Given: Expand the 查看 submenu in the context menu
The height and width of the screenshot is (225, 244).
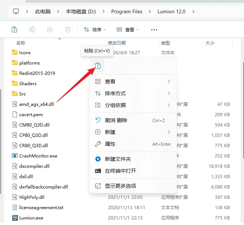Looking at the screenshot, I should pyautogui.click(x=133, y=82).
